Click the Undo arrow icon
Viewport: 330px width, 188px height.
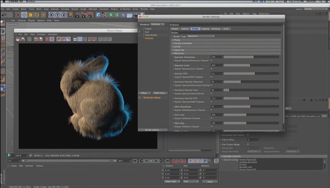pos(4,15)
